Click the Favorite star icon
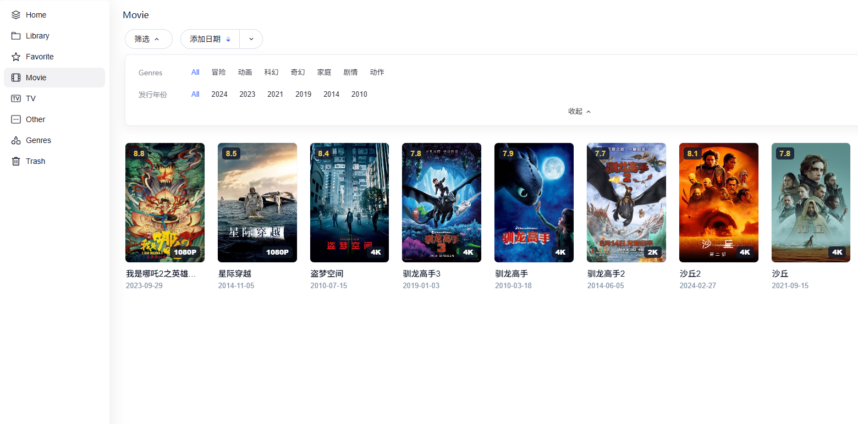The width and height of the screenshot is (858, 424). [x=16, y=57]
